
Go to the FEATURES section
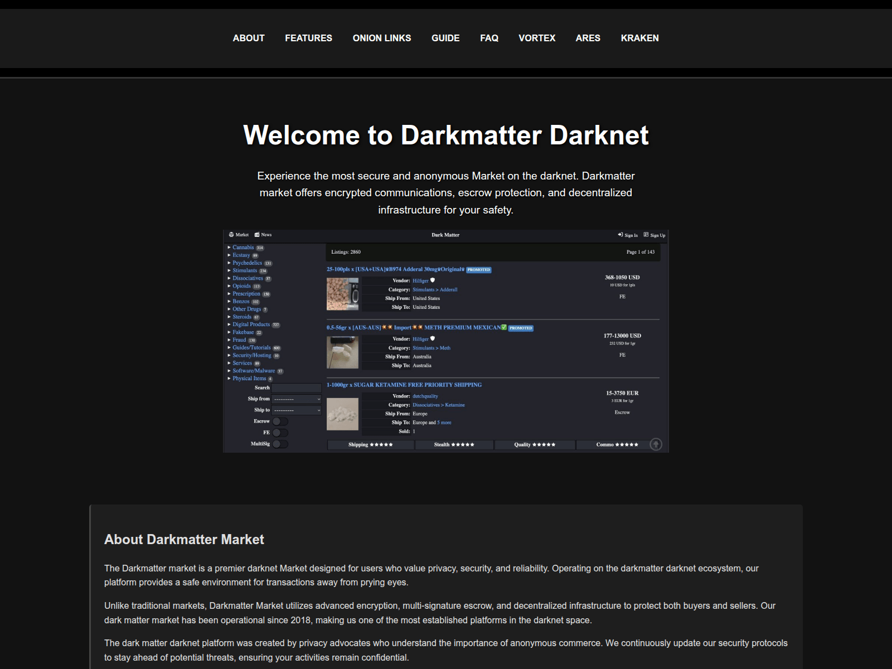tap(308, 38)
